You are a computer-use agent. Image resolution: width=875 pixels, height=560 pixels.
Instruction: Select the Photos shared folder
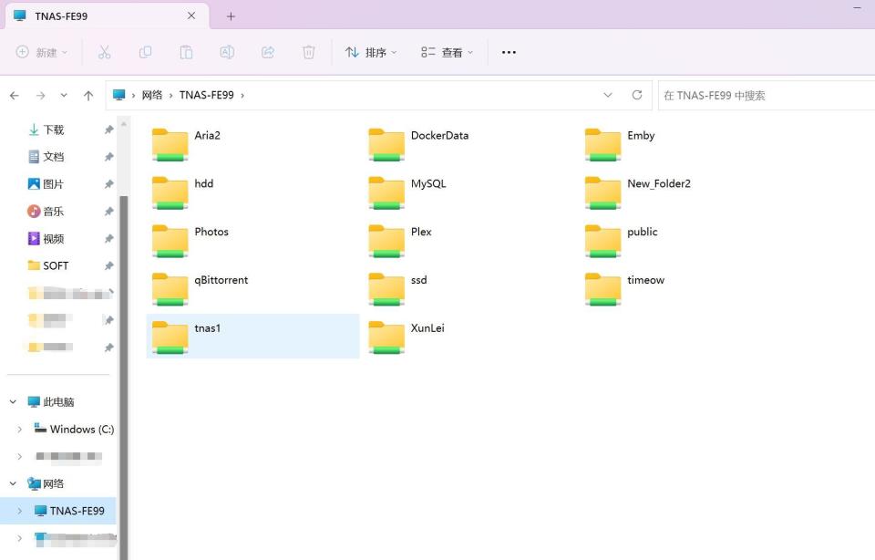pyautogui.click(x=190, y=241)
